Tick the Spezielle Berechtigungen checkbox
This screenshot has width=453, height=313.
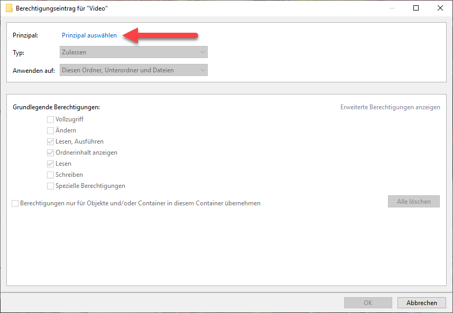(x=50, y=186)
